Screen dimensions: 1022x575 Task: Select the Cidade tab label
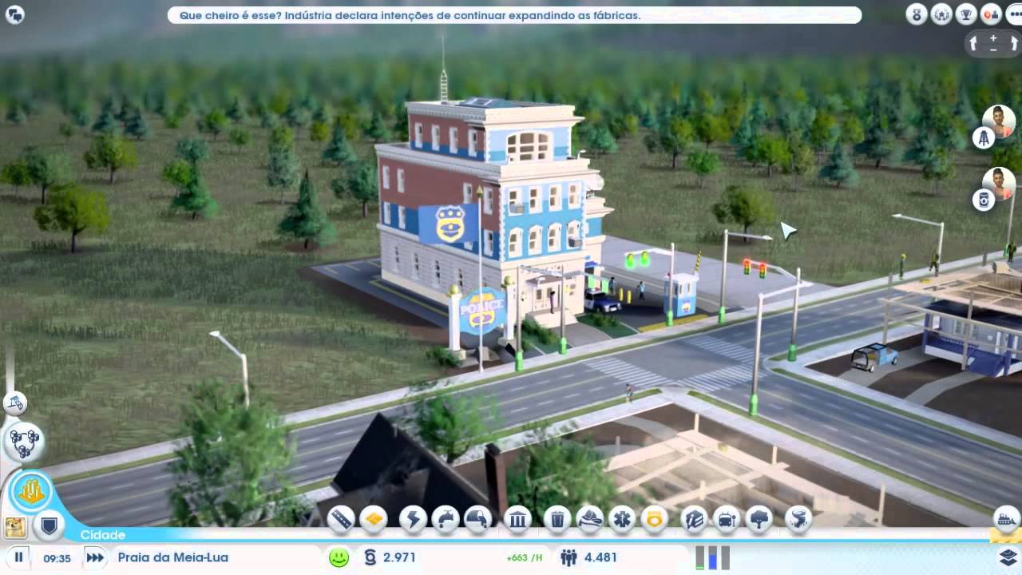[x=103, y=535]
